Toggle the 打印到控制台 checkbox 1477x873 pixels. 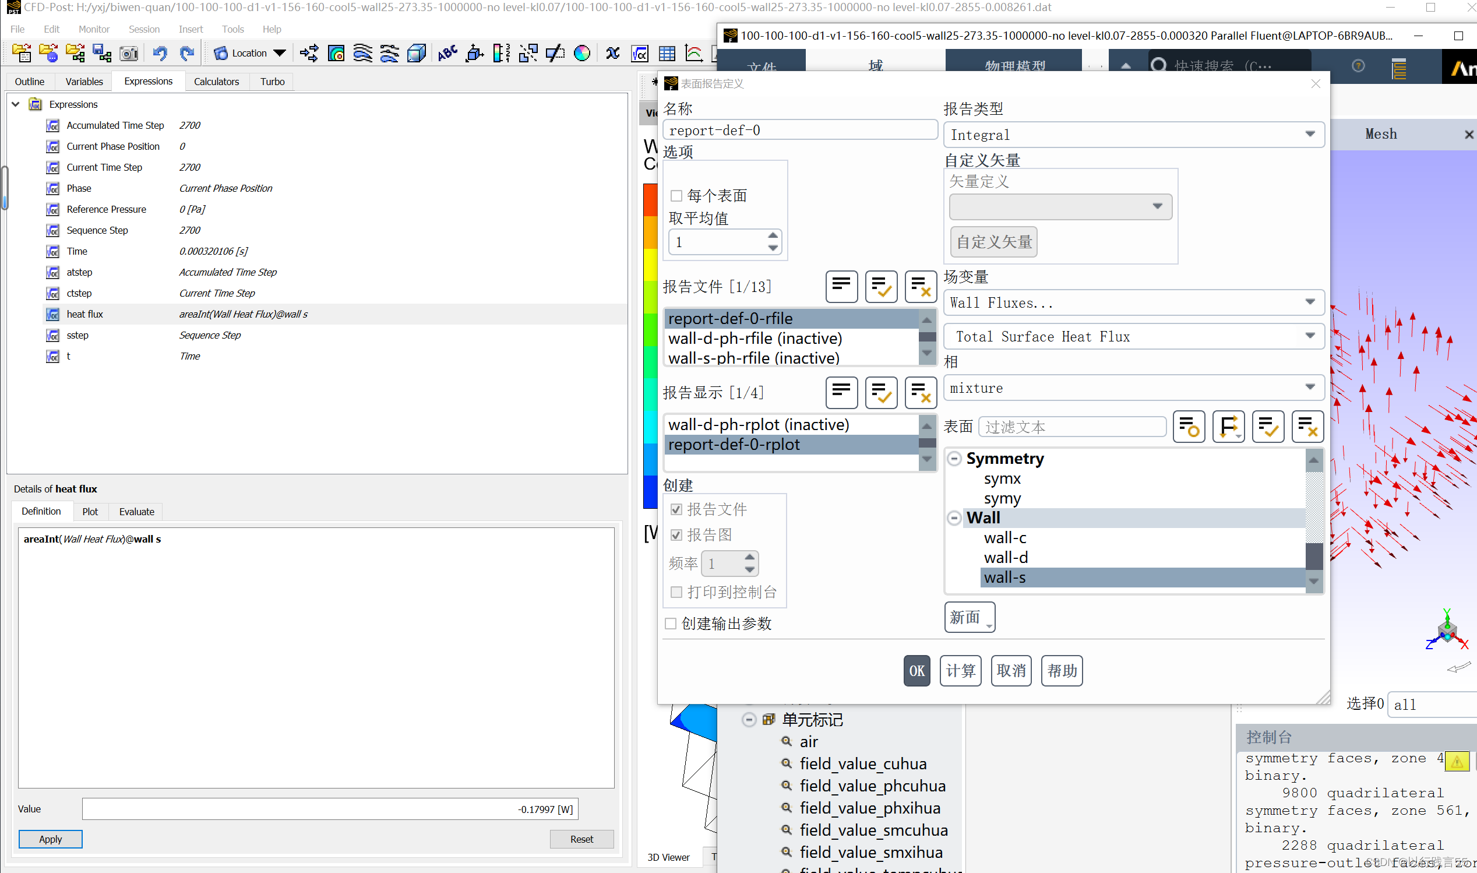(x=676, y=592)
